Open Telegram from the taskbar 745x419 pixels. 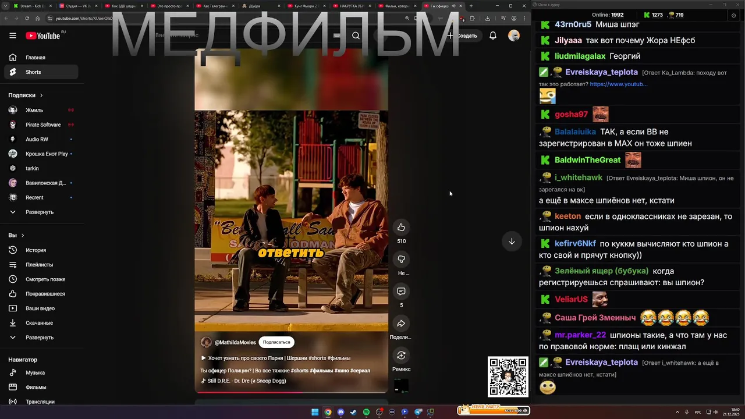pos(417,412)
